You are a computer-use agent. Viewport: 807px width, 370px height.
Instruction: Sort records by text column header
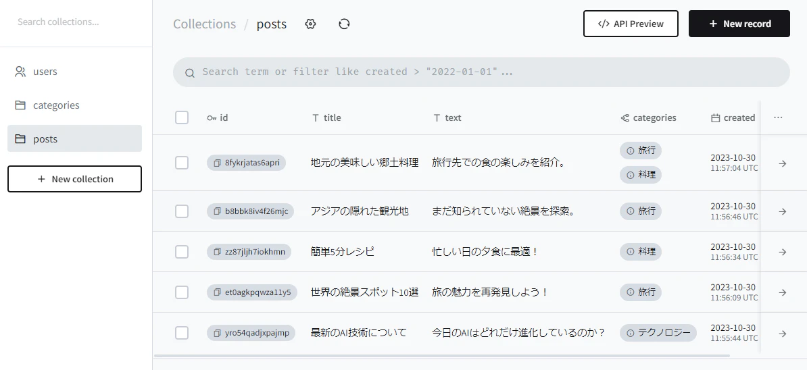pos(447,117)
